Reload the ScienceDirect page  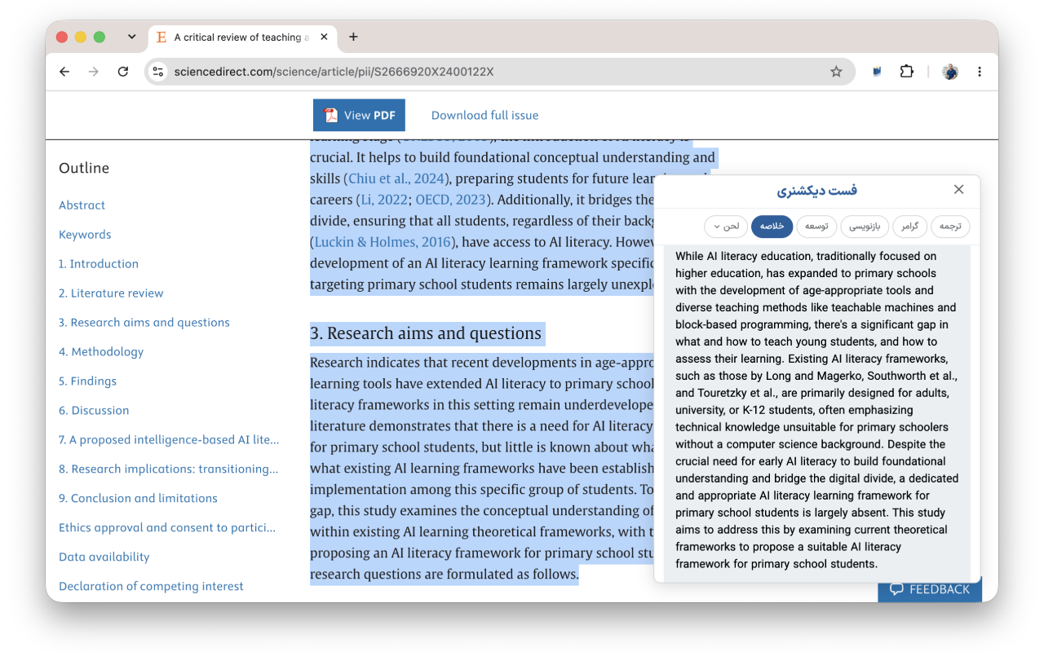[x=123, y=72]
